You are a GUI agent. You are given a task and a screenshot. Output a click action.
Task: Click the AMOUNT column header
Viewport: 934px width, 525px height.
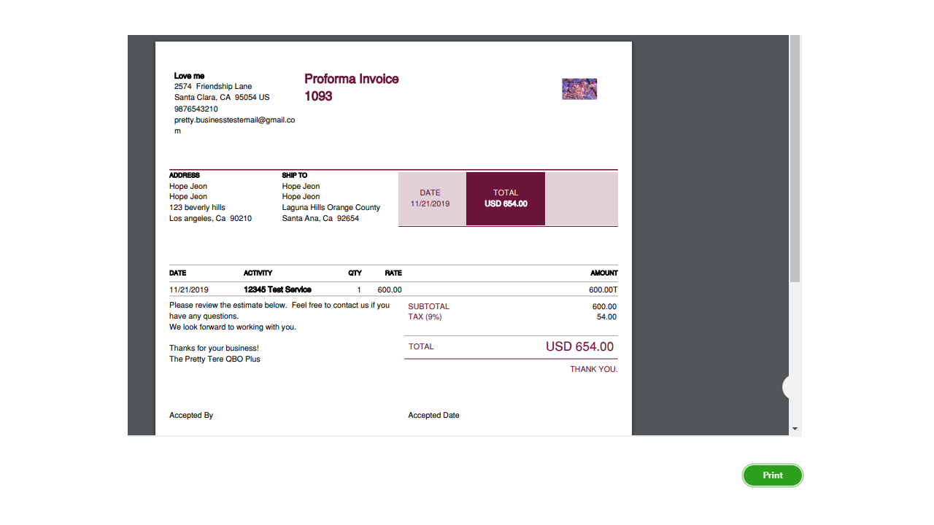coord(604,273)
